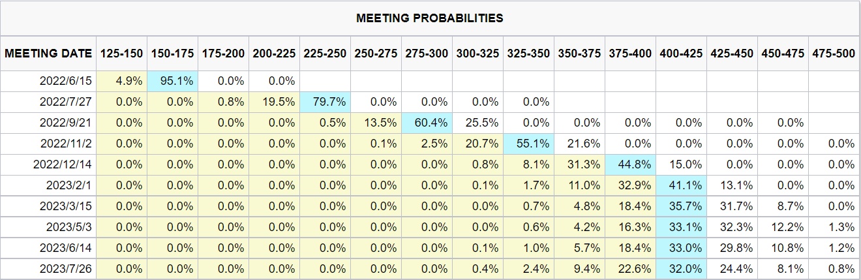
Task: Click the 400-425 column header
Action: [680, 54]
